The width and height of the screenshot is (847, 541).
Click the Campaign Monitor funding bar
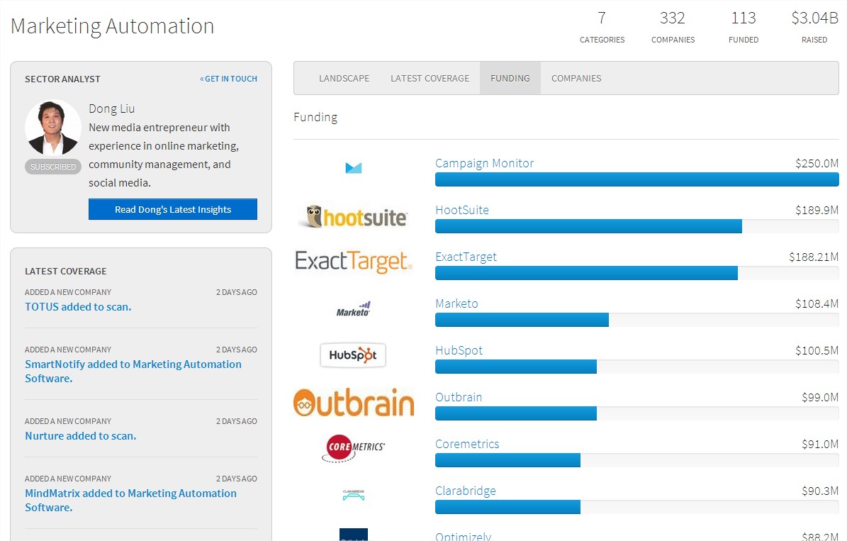click(x=637, y=179)
